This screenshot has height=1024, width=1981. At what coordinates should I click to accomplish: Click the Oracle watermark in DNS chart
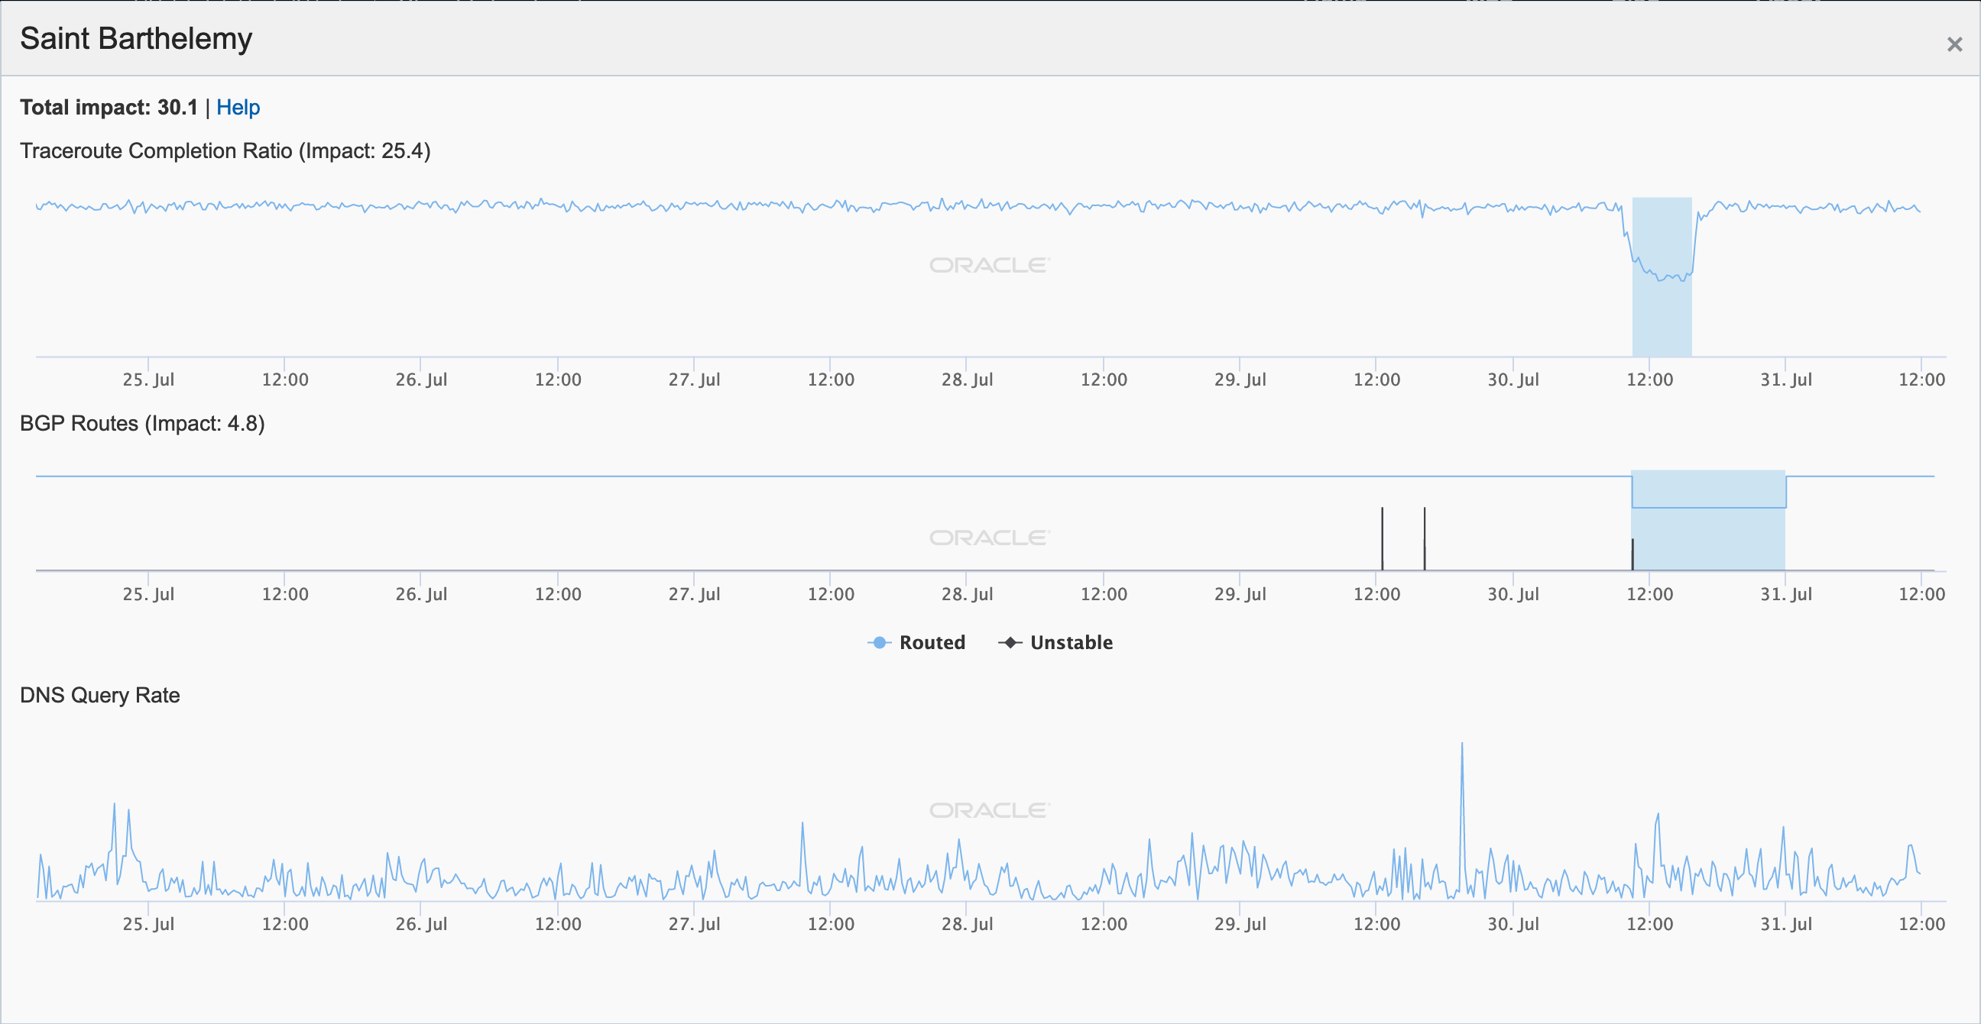coord(989,810)
